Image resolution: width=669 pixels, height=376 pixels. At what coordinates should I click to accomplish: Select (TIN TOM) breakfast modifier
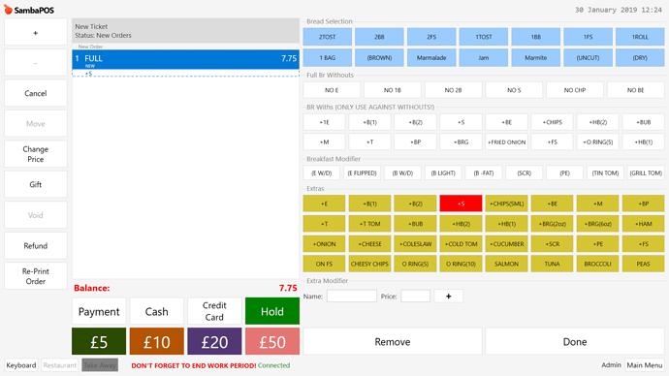pyautogui.click(x=605, y=172)
